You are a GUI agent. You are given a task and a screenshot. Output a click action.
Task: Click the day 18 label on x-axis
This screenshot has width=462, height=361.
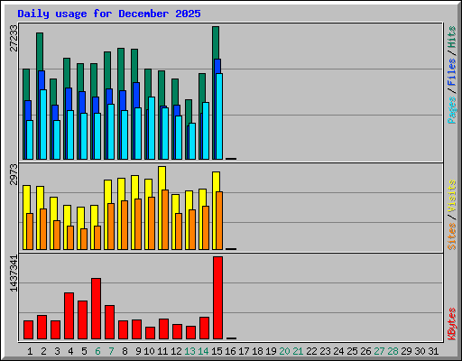tap(257, 351)
